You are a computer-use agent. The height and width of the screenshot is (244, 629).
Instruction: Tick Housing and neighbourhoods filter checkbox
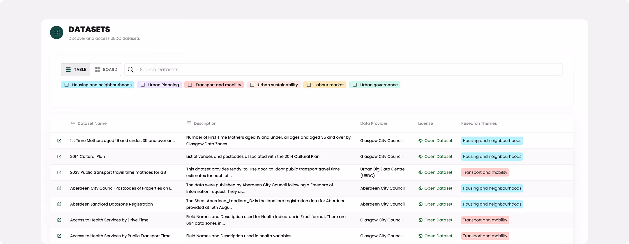[67, 85]
